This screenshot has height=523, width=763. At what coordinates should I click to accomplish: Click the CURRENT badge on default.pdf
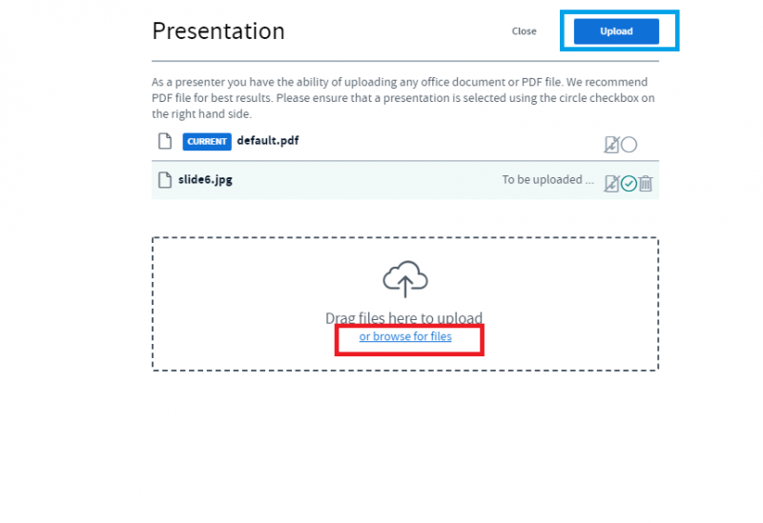[x=207, y=141]
